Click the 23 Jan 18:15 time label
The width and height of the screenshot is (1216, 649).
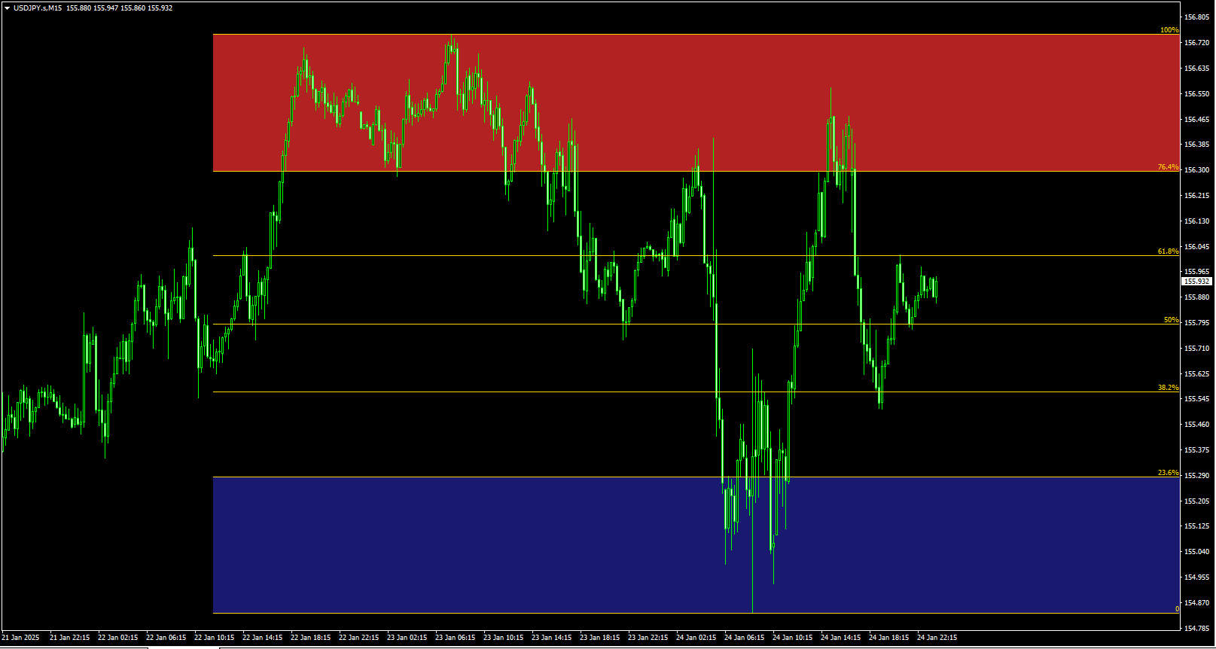[599, 638]
